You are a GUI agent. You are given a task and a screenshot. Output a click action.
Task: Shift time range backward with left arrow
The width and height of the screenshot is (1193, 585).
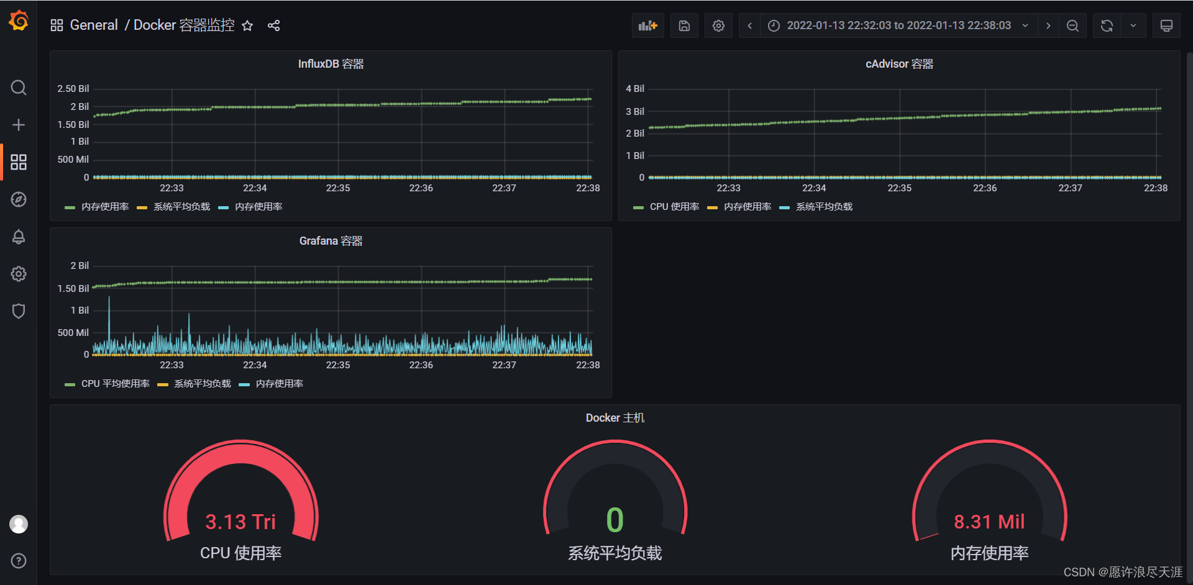[x=750, y=25]
